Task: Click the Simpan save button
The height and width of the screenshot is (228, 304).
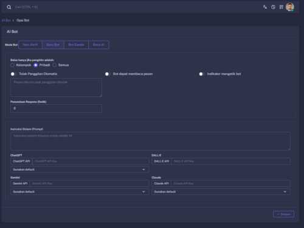Action: tap(283, 214)
